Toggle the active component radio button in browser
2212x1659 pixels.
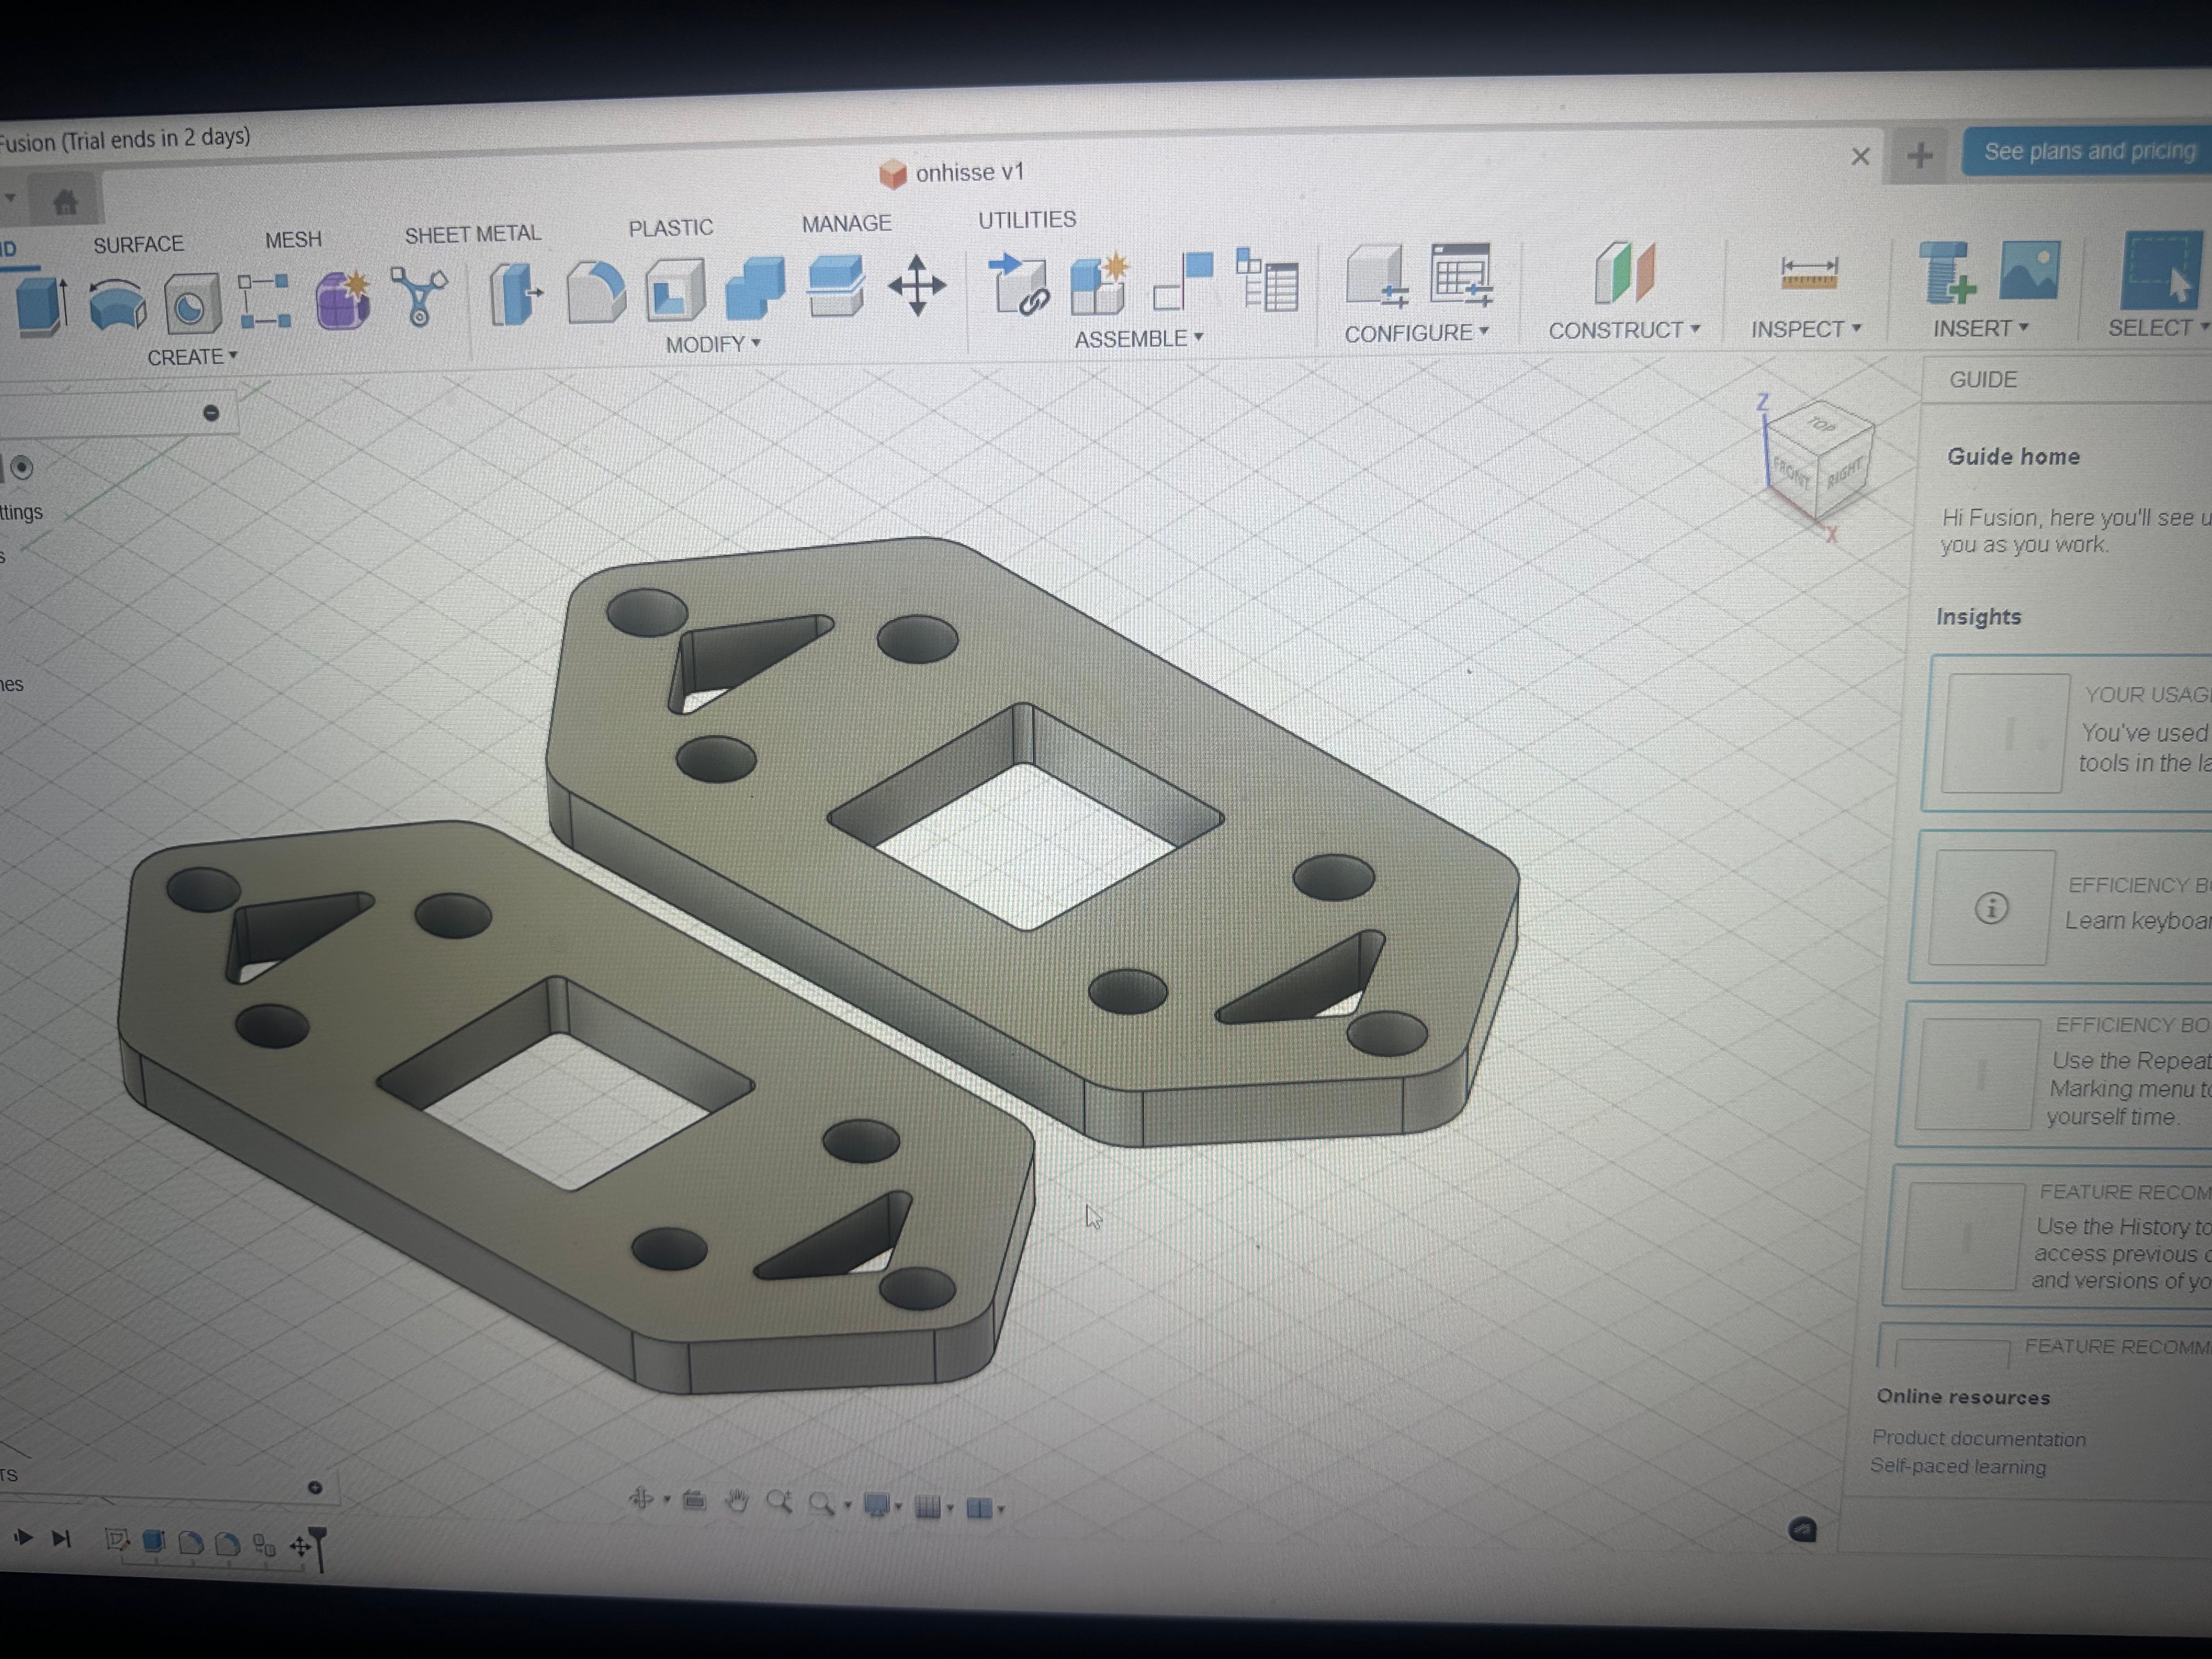coord(21,468)
